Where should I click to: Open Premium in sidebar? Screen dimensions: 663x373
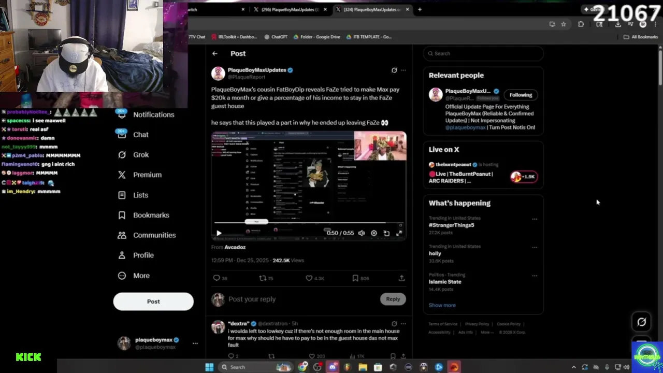pyautogui.click(x=140, y=175)
